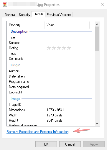Go to Previous Versions tab
This screenshot has height=150, width=107.
pos(59,15)
